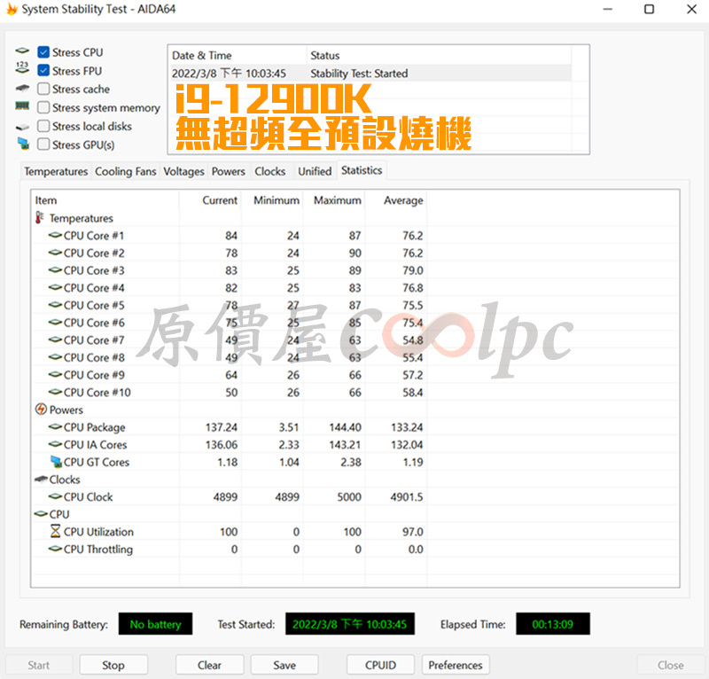Click the Temperatures thermometer icon
The height and width of the screenshot is (679, 709).
[x=40, y=217]
